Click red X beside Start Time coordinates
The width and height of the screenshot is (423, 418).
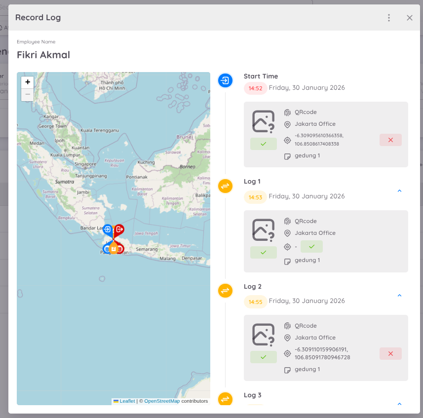(x=390, y=140)
